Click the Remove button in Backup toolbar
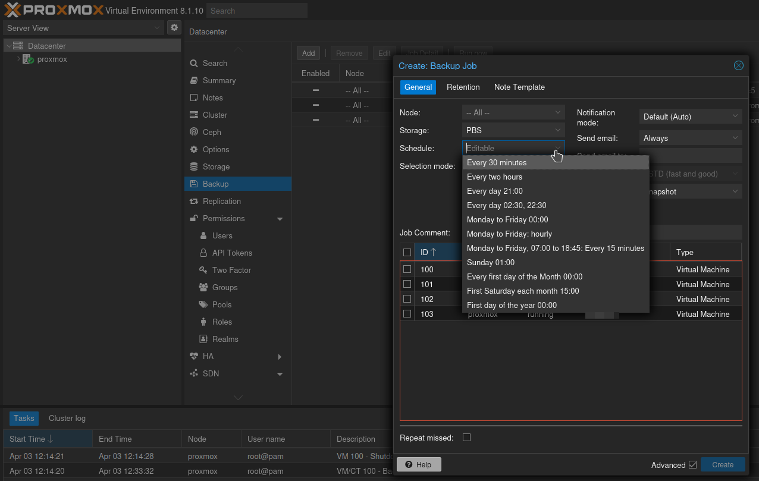This screenshot has height=481, width=759. tap(349, 53)
